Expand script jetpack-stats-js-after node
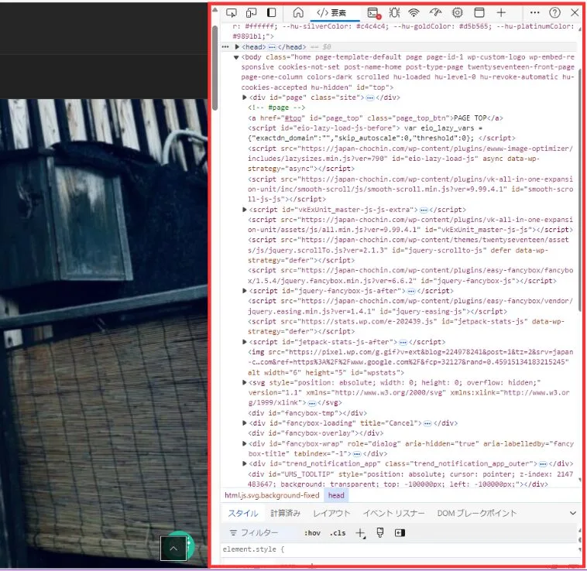This screenshot has height=571, width=587. point(245,342)
